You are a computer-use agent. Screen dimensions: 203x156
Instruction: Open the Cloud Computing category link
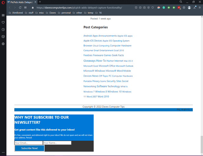[x=101, y=46]
